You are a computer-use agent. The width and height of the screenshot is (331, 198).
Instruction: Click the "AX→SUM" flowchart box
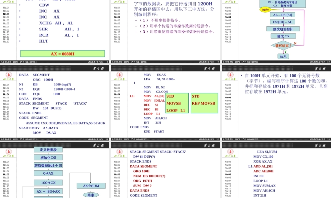(x=91, y=186)
